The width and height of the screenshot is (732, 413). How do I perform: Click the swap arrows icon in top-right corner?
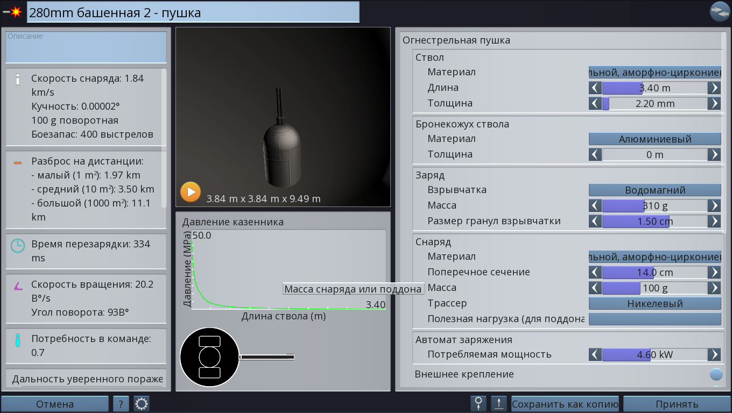719,11
